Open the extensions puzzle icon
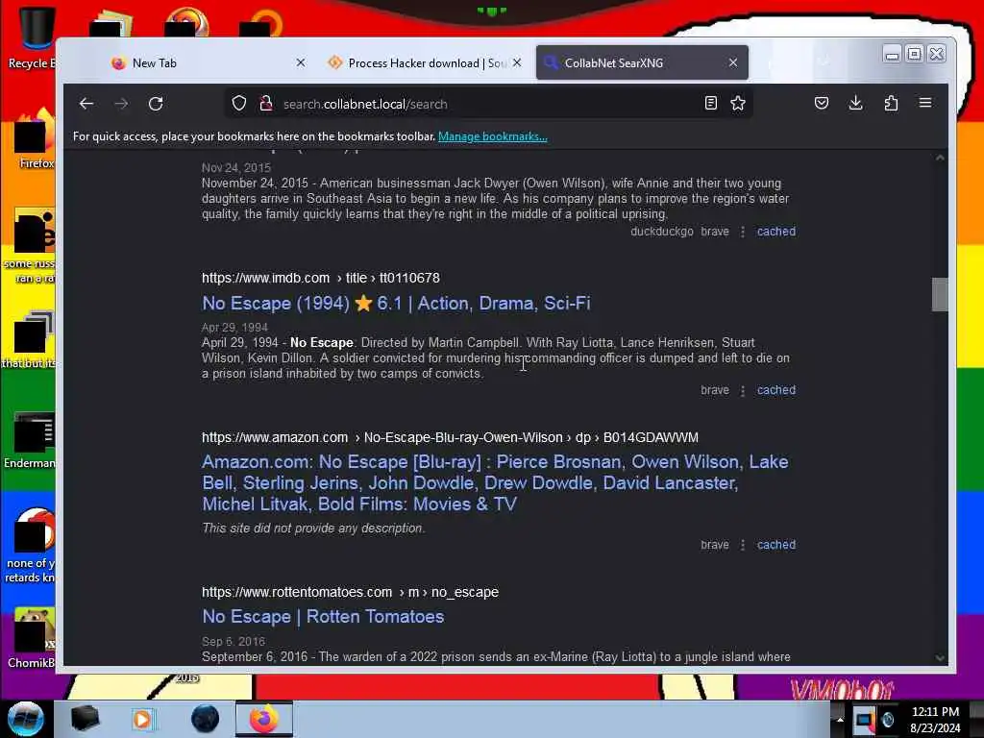This screenshot has height=738, width=984. click(891, 103)
